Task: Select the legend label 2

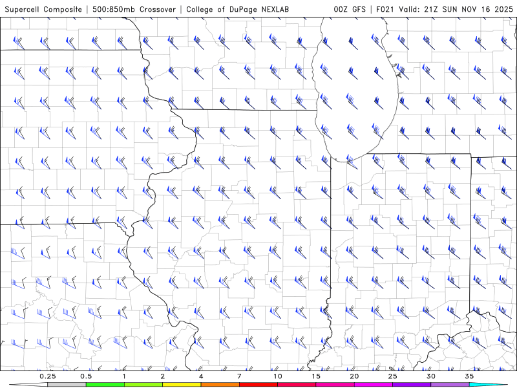Action: 163,376
